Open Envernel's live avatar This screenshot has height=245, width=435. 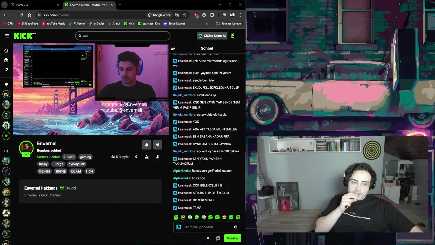point(26,148)
